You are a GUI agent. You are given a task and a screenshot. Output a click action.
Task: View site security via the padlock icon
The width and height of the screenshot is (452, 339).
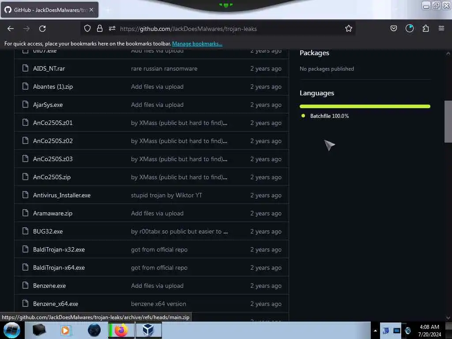click(x=100, y=28)
